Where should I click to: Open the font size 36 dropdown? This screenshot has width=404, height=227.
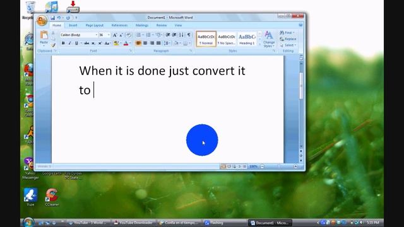109,35
